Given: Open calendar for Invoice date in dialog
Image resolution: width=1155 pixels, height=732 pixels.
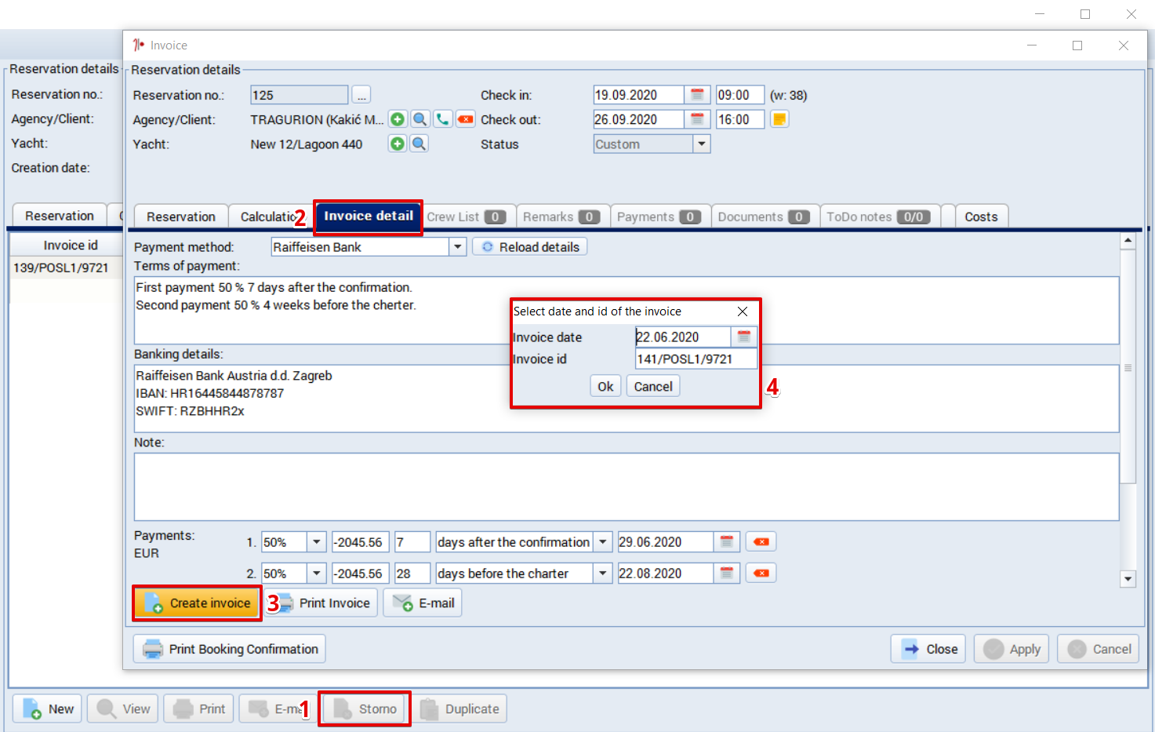Looking at the screenshot, I should pos(744,337).
